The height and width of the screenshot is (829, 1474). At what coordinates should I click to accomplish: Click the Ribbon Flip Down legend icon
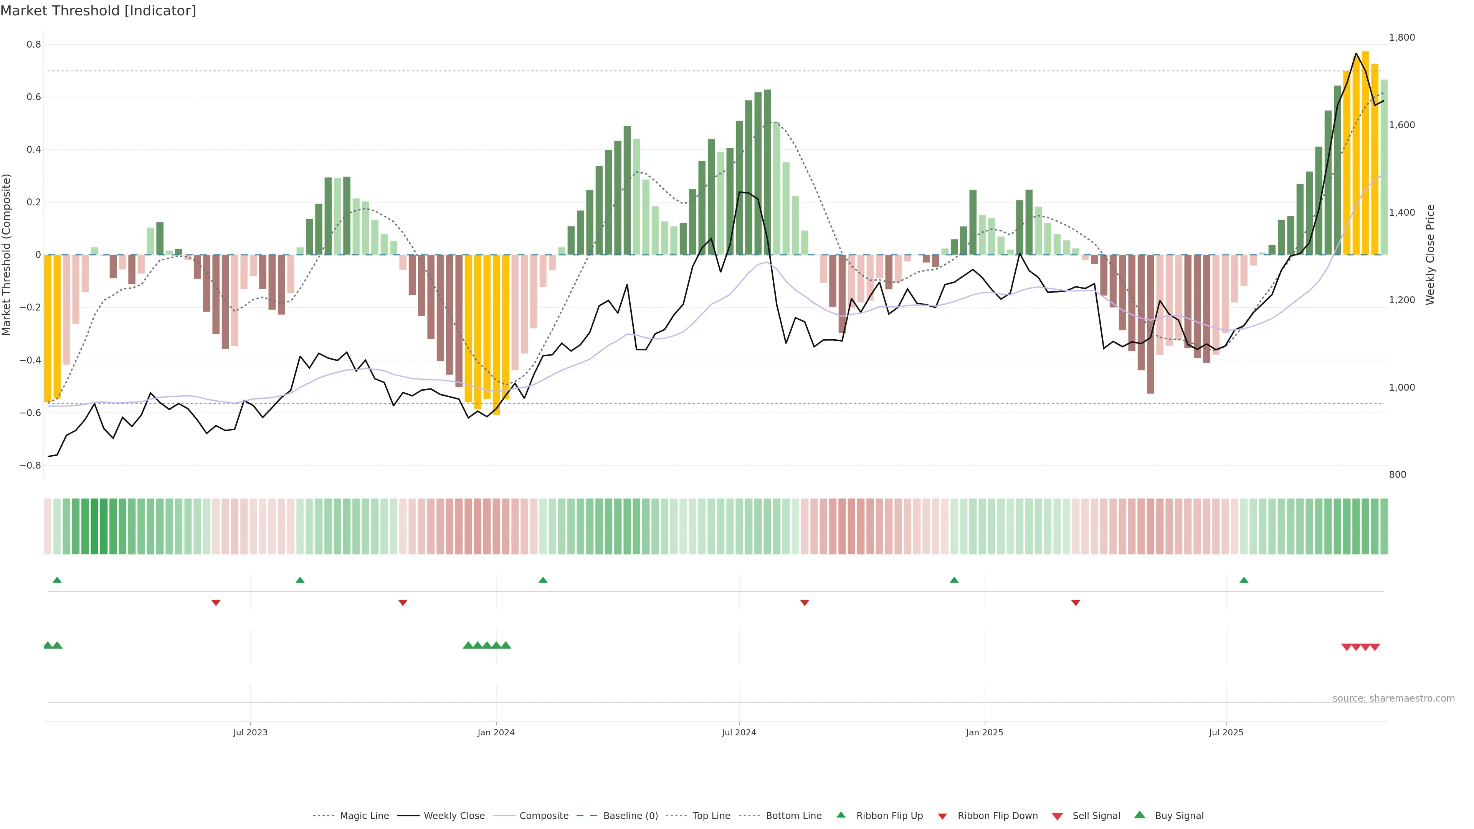point(942,816)
